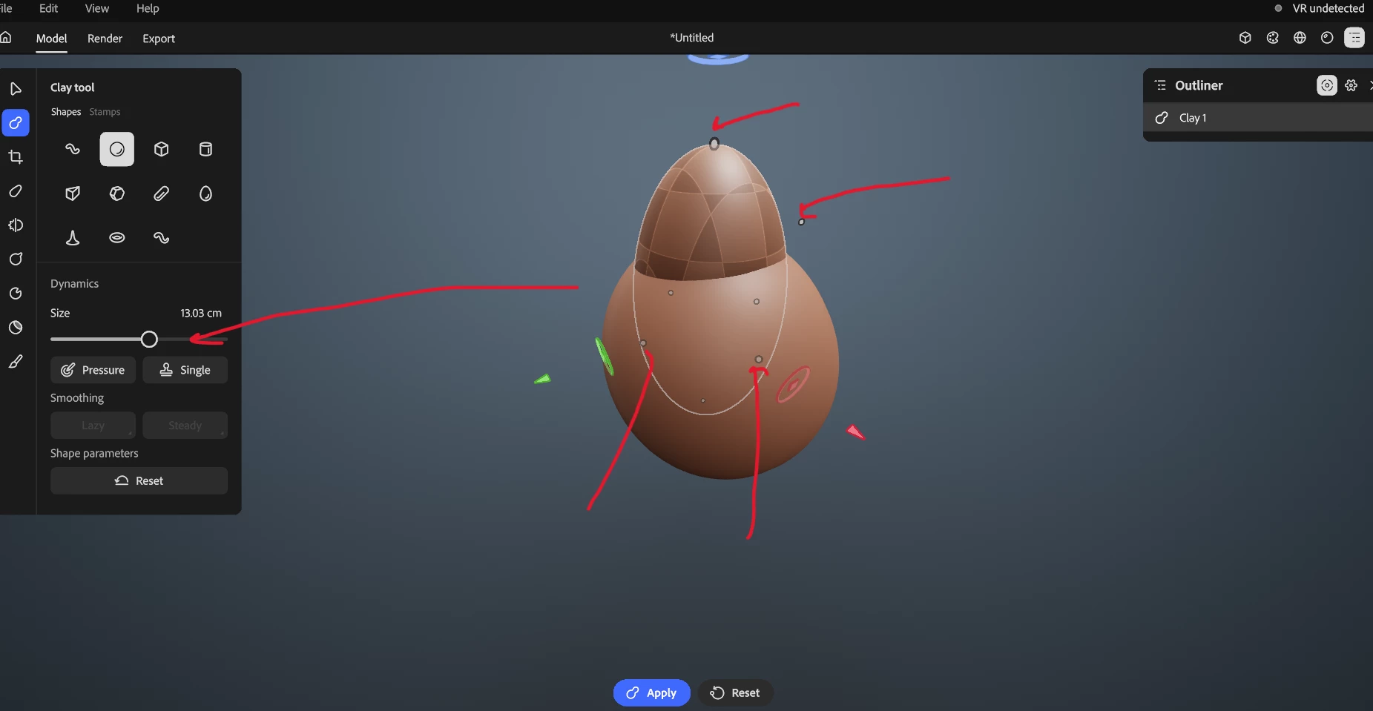Toggle the Outliner focus target button
Screen dimensions: 1373x711
[1326, 85]
